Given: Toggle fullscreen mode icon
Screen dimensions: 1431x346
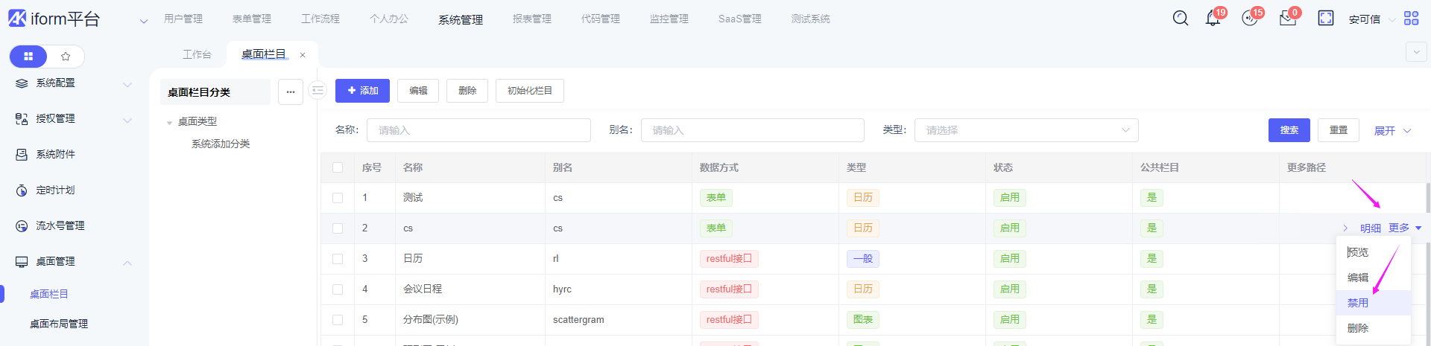Looking at the screenshot, I should coord(1325,19).
